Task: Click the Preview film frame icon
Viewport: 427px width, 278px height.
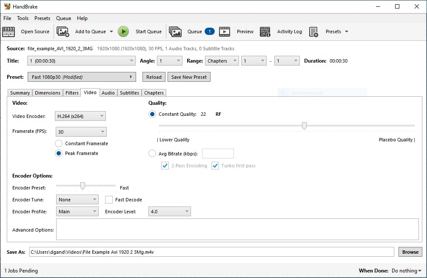Action: click(225, 32)
